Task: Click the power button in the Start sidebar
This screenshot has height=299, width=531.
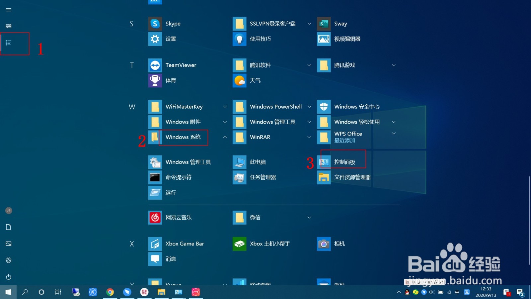Action: [8, 277]
